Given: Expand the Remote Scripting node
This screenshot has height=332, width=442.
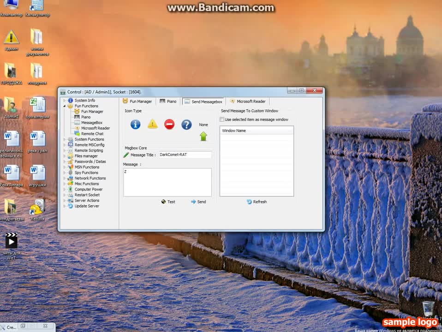Looking at the screenshot, I should 65,150.
